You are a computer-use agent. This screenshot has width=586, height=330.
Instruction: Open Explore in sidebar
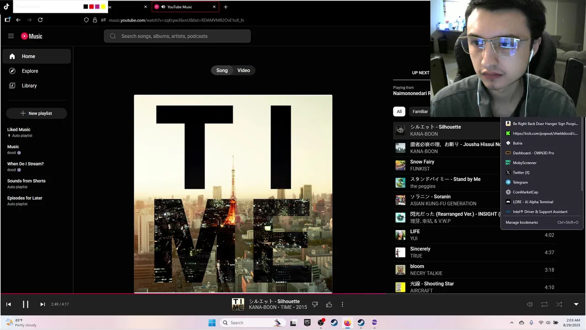click(x=37, y=71)
